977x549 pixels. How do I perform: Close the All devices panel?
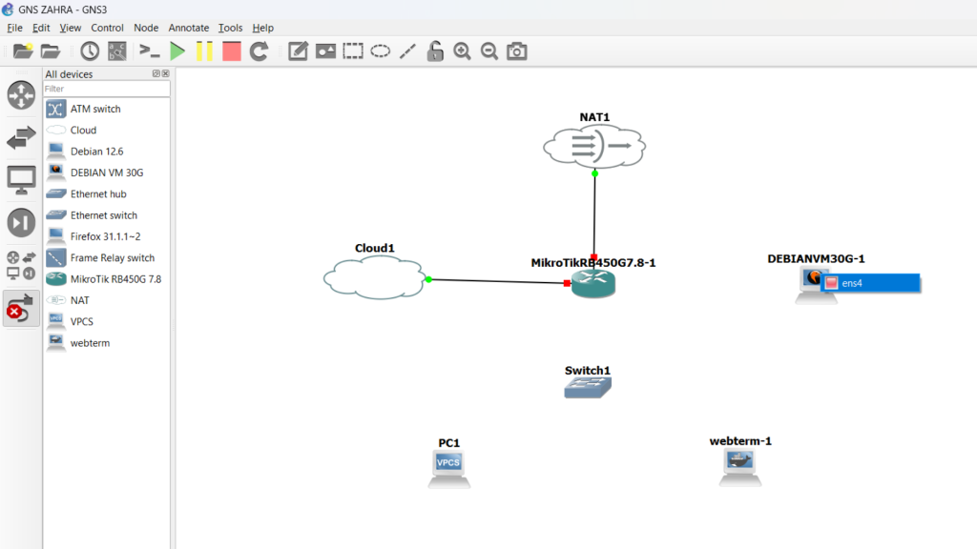tap(165, 73)
